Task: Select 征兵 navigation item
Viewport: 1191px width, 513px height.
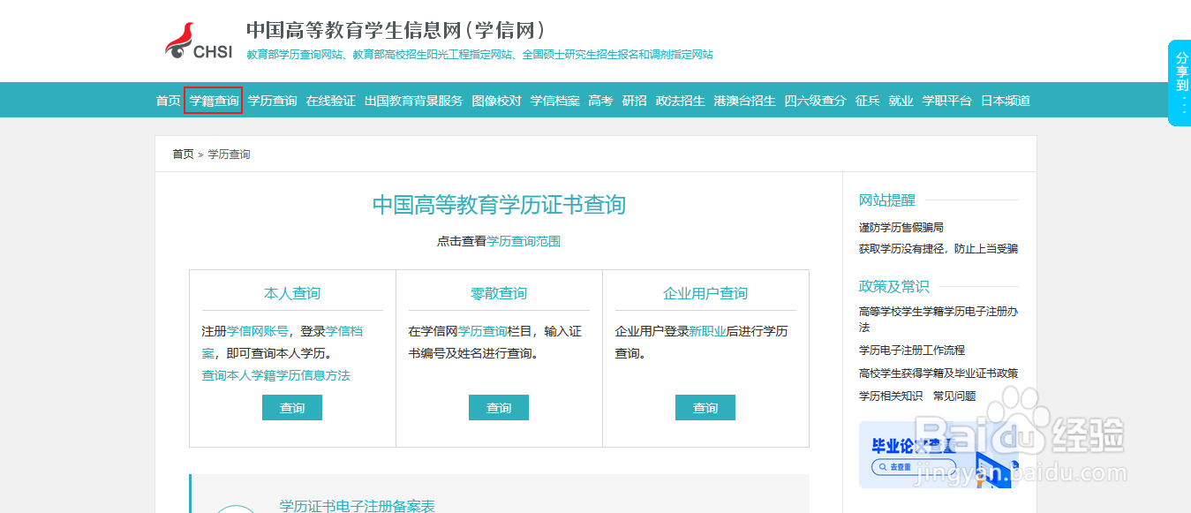Action: (x=867, y=101)
